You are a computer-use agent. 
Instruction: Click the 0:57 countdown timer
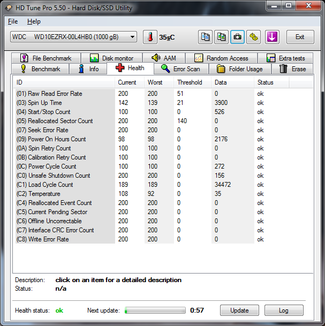click(197, 310)
